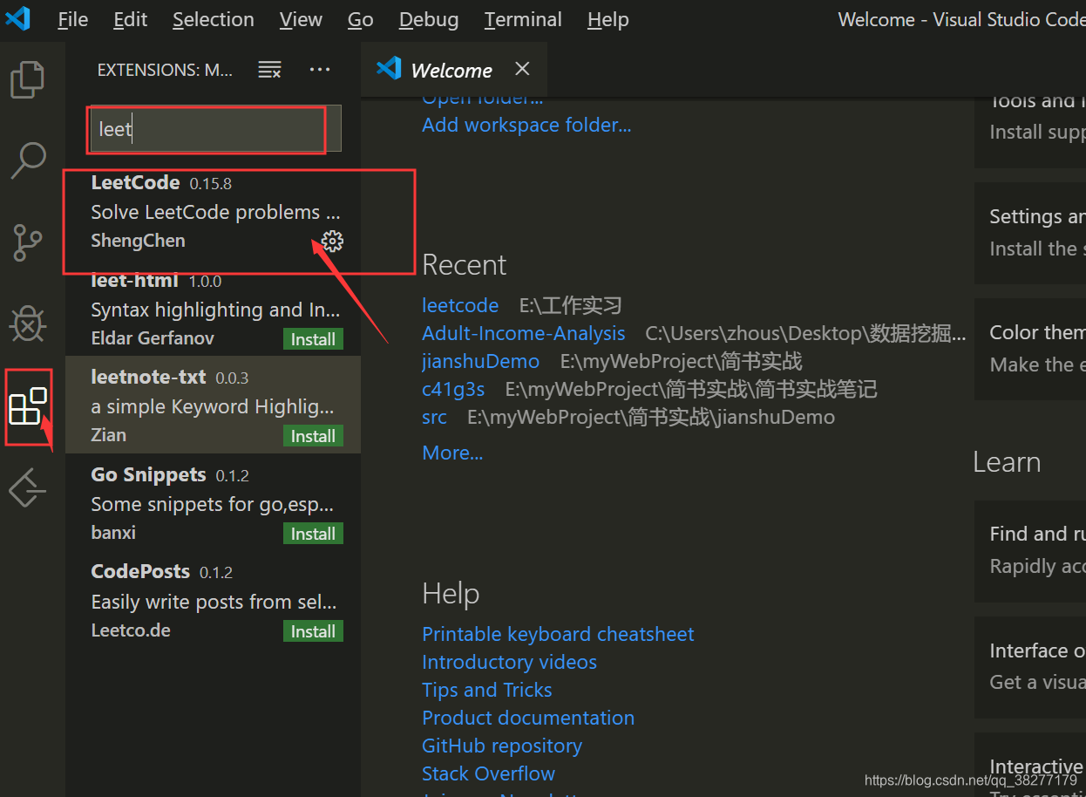Expand More... under Recent projects

451,453
